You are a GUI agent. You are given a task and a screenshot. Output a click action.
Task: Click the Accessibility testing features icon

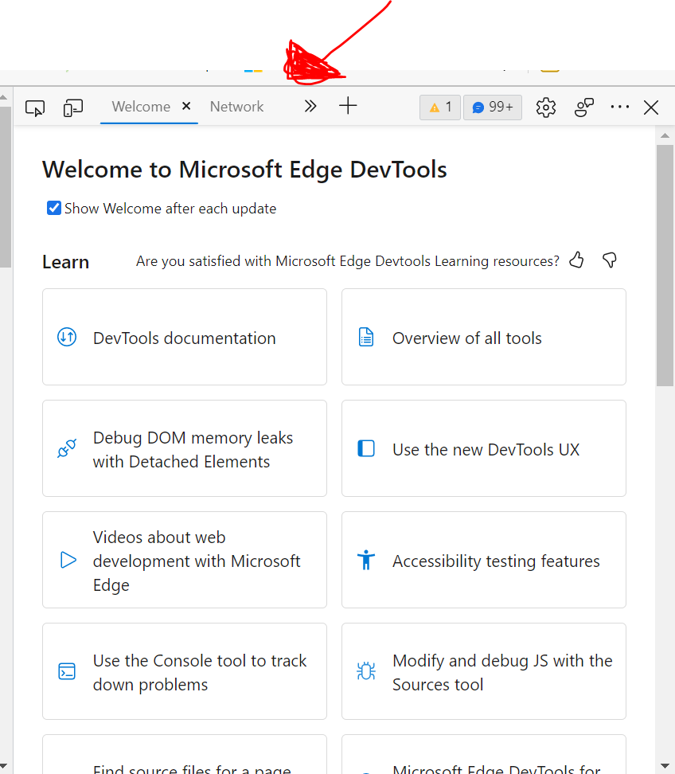pos(366,560)
